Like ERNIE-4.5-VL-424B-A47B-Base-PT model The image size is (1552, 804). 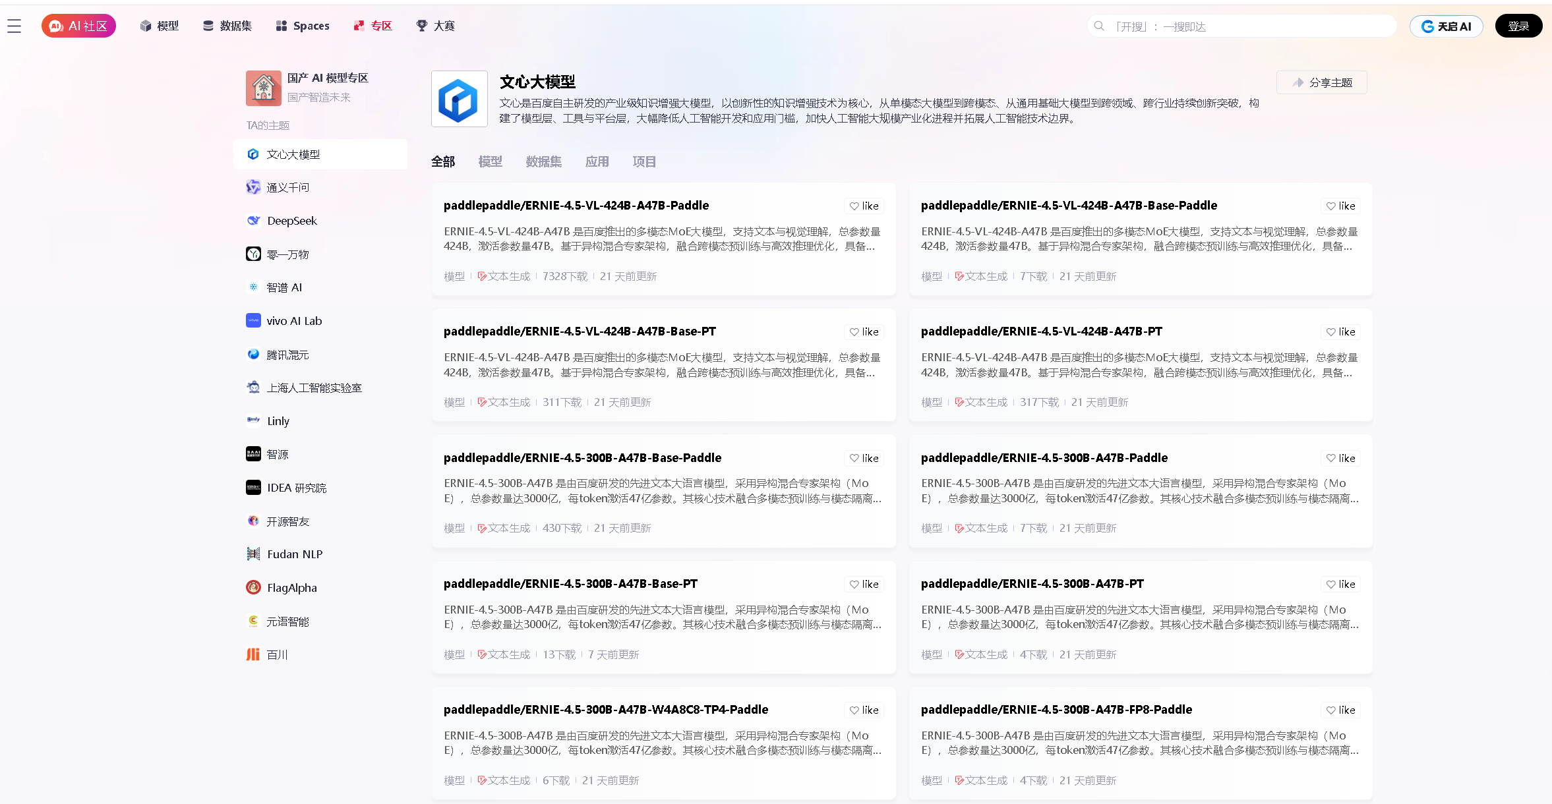click(864, 332)
